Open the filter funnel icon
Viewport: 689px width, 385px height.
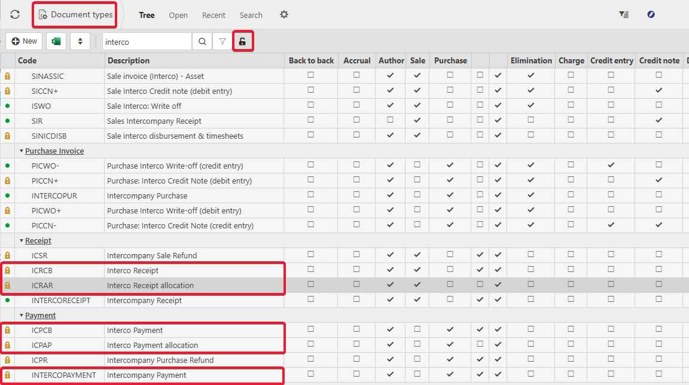tap(222, 41)
